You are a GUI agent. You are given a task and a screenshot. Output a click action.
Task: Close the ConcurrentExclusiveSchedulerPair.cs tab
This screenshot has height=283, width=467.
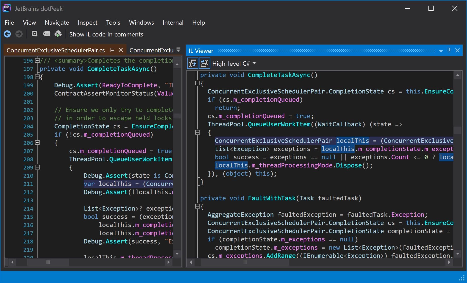121,50
